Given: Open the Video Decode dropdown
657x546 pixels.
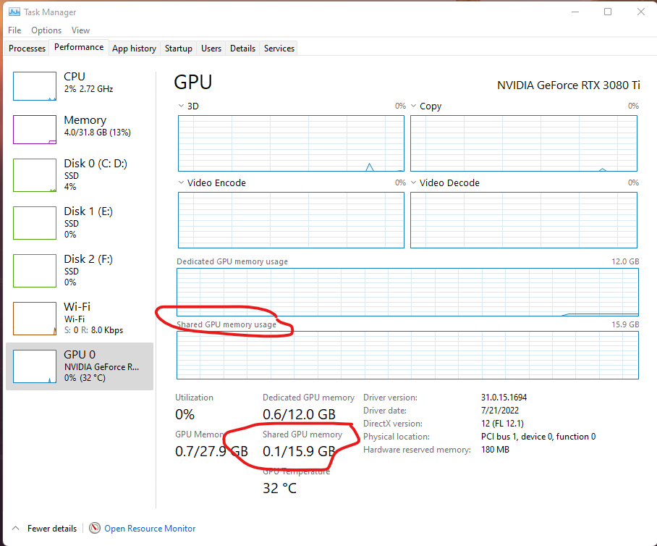Looking at the screenshot, I should point(415,182).
